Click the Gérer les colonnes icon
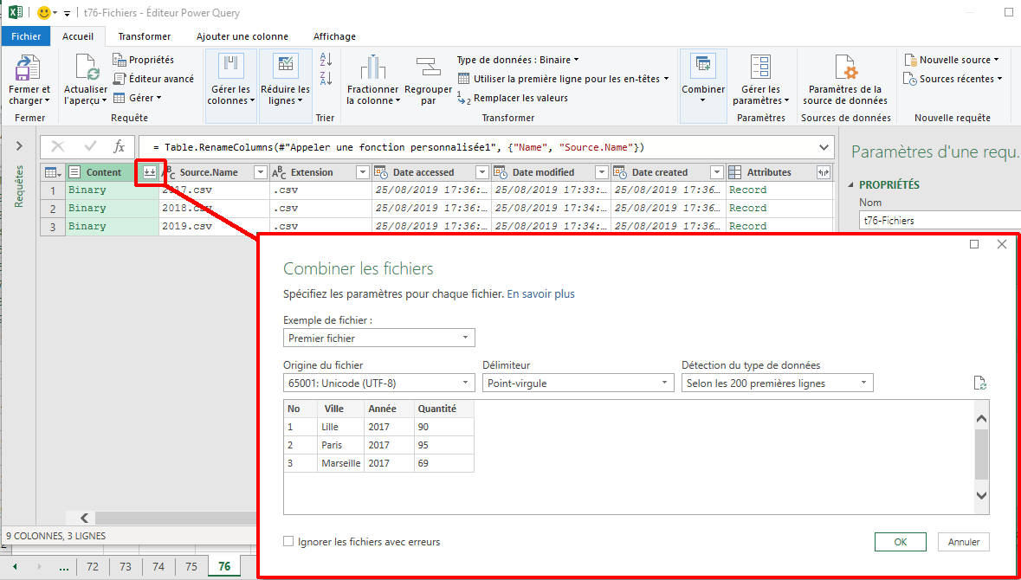Screen dimensions: 1021x580 (230, 67)
